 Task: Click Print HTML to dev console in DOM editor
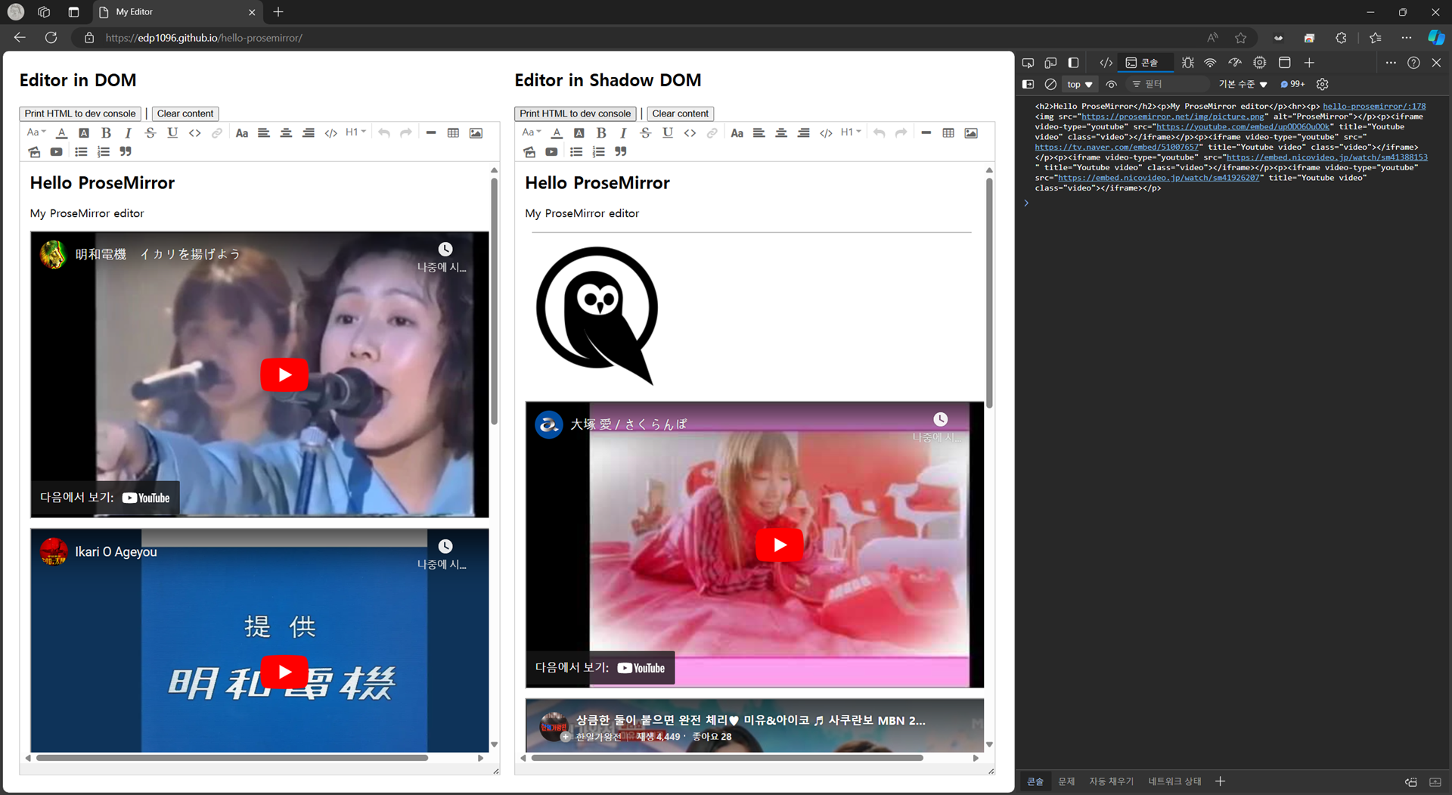pos(80,113)
